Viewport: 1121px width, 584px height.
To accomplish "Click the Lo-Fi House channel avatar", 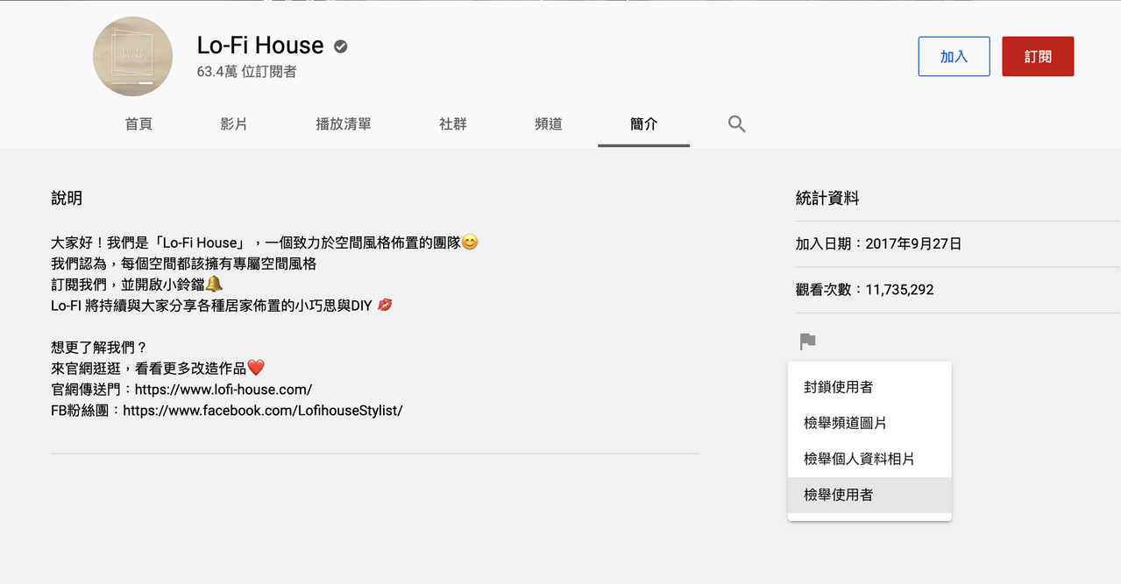I will point(132,56).
